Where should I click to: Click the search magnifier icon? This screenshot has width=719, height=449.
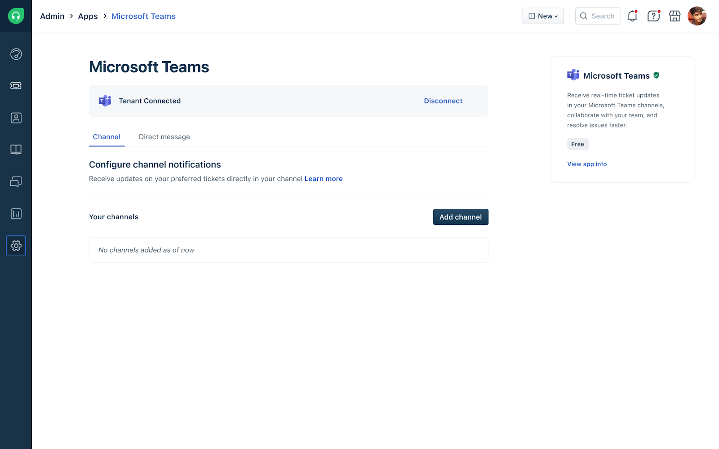584,16
